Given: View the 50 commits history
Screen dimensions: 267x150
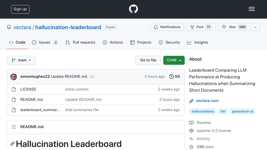Looking at the screenshot, I should [x=175, y=77].
